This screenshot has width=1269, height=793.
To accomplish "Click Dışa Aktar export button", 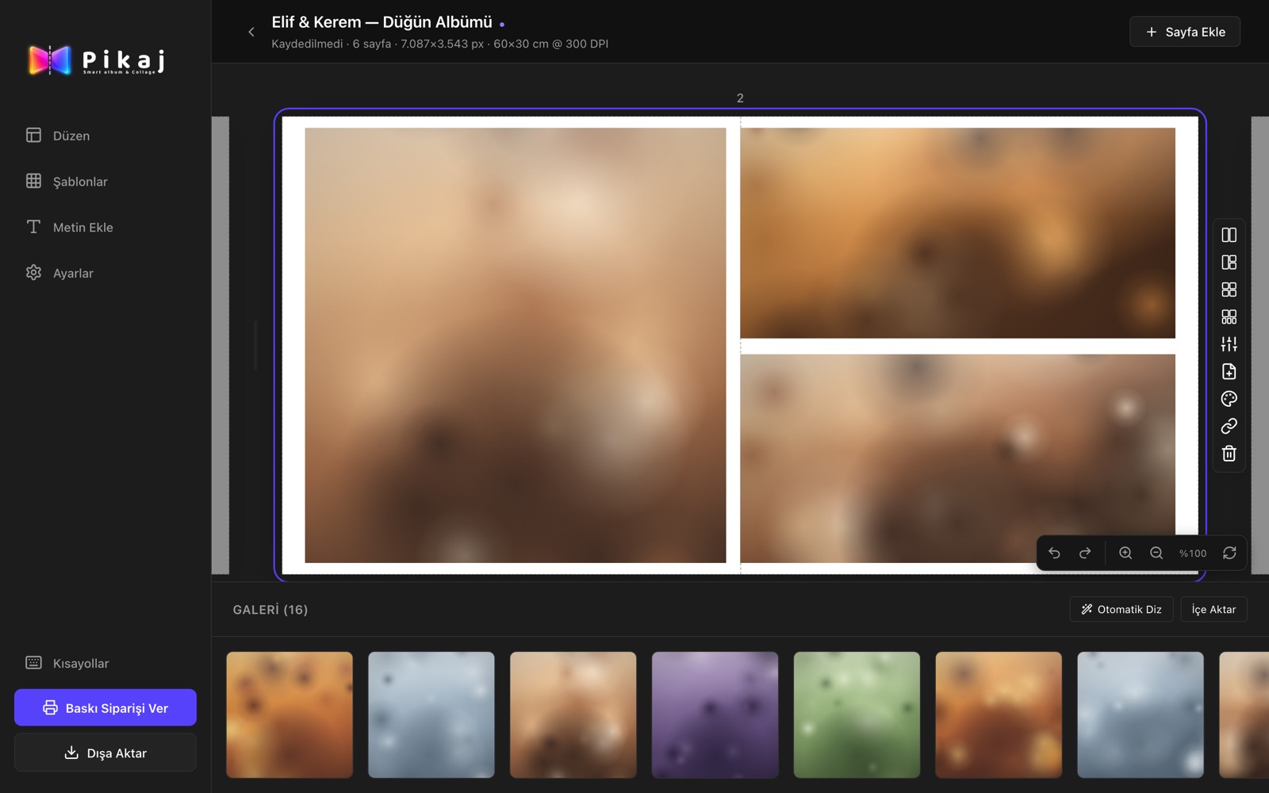I will click(x=105, y=753).
